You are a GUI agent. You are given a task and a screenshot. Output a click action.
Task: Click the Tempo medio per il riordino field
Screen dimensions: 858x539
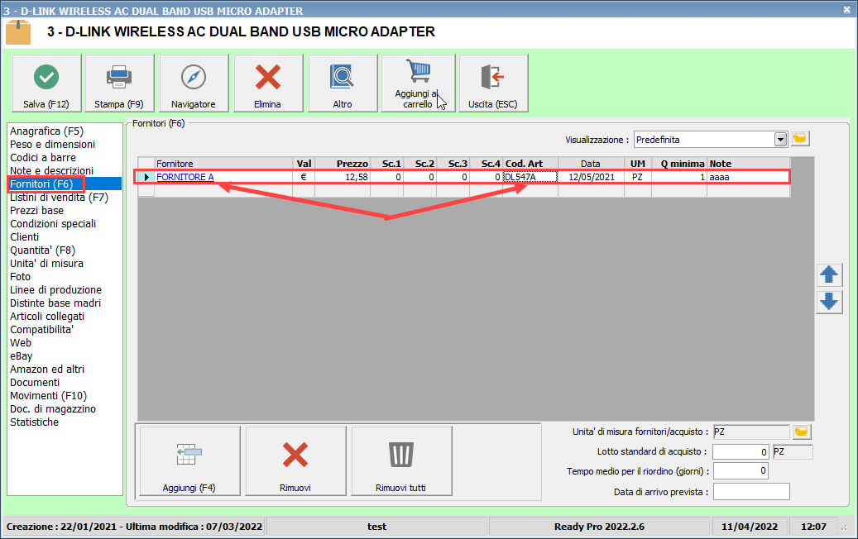coord(741,470)
